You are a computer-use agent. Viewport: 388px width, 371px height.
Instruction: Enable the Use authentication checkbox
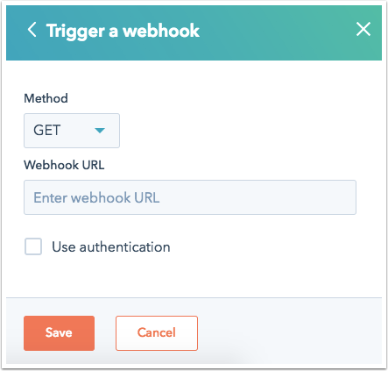click(33, 246)
